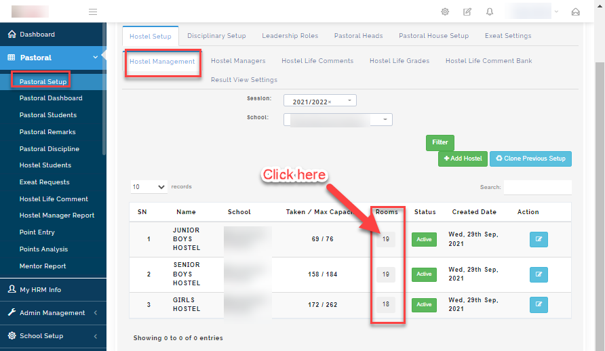The image size is (605, 351).
Task: Open Hostel Students in sidebar
Action: point(45,165)
